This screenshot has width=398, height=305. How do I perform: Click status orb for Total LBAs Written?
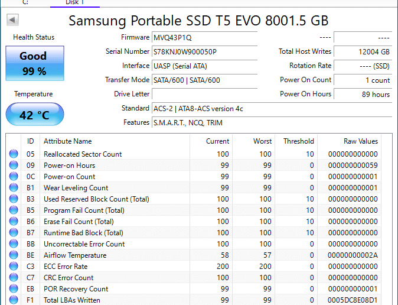(x=14, y=300)
